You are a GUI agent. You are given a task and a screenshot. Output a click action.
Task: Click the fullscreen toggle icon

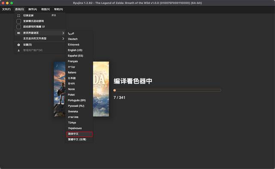click(x=18, y=15)
